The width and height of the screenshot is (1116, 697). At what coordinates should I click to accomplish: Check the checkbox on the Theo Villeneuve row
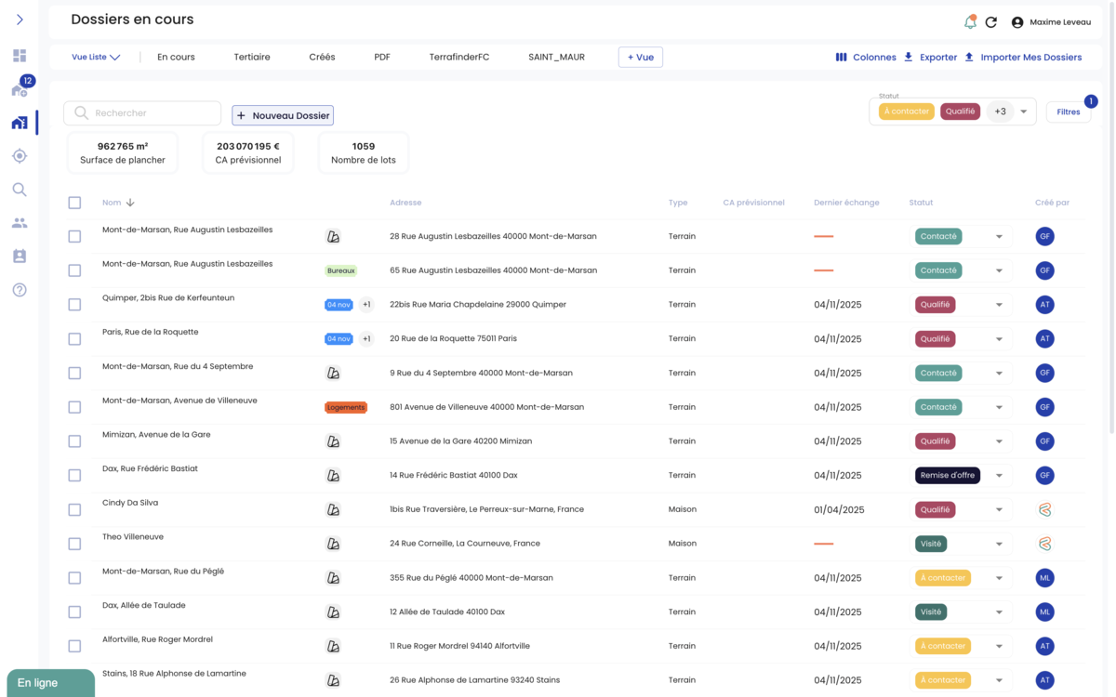pyautogui.click(x=74, y=544)
